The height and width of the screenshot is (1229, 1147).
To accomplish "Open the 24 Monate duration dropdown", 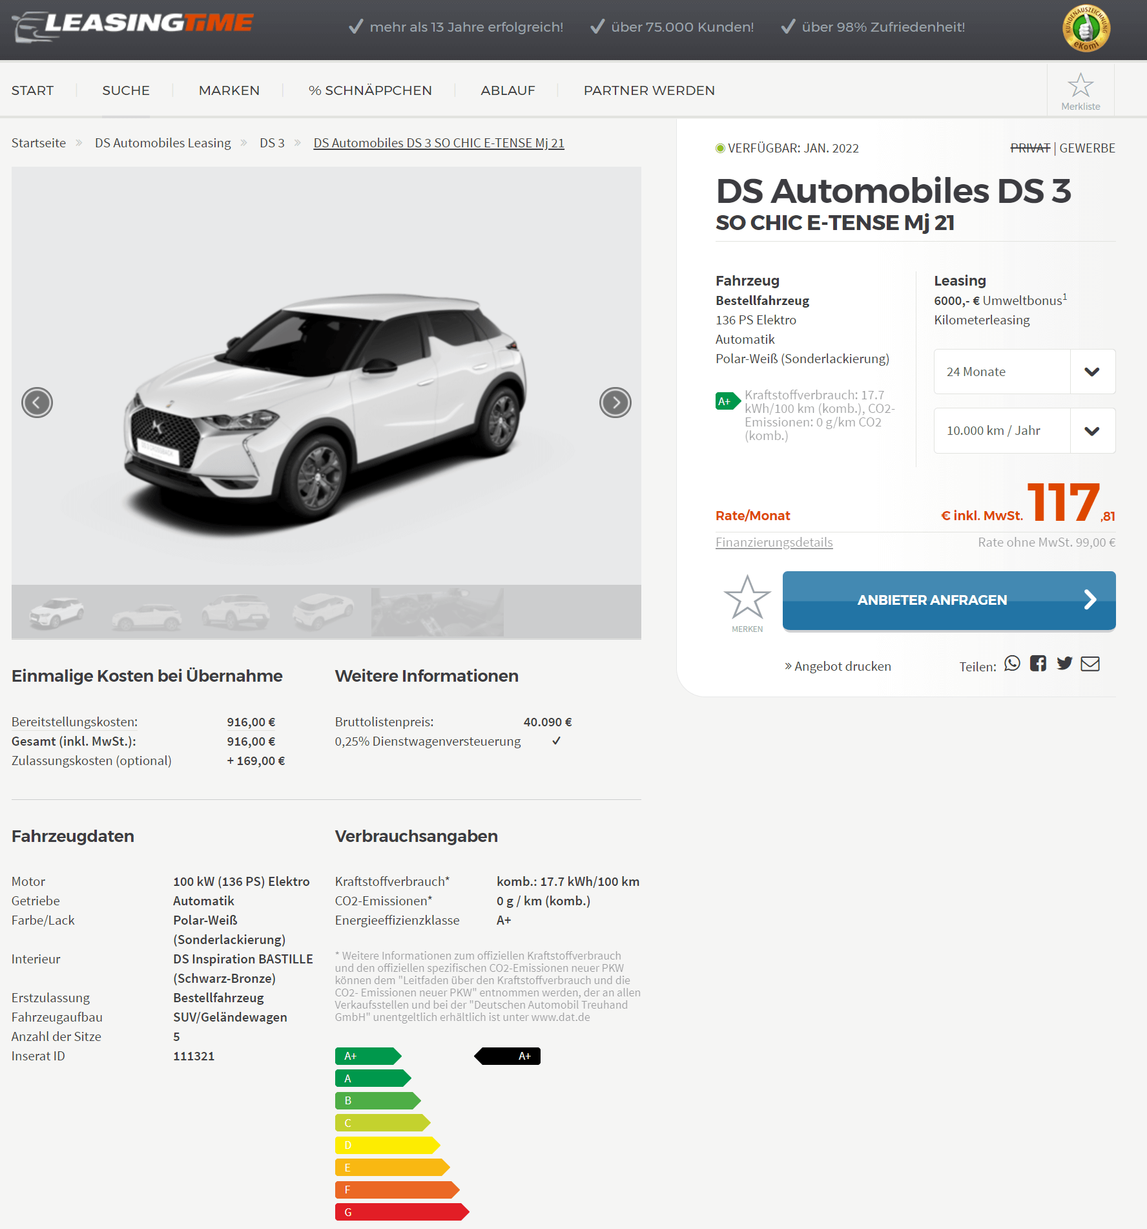I will [1024, 372].
